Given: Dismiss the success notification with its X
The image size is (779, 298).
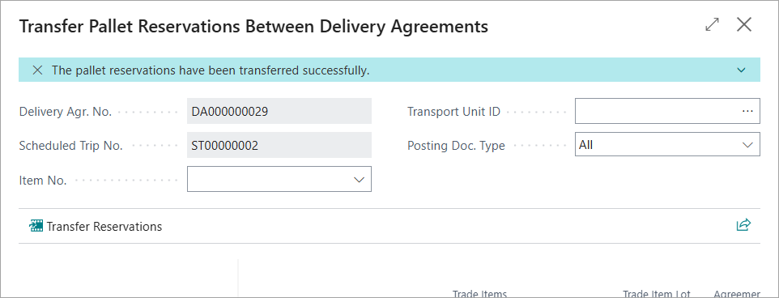Looking at the screenshot, I should point(37,70).
